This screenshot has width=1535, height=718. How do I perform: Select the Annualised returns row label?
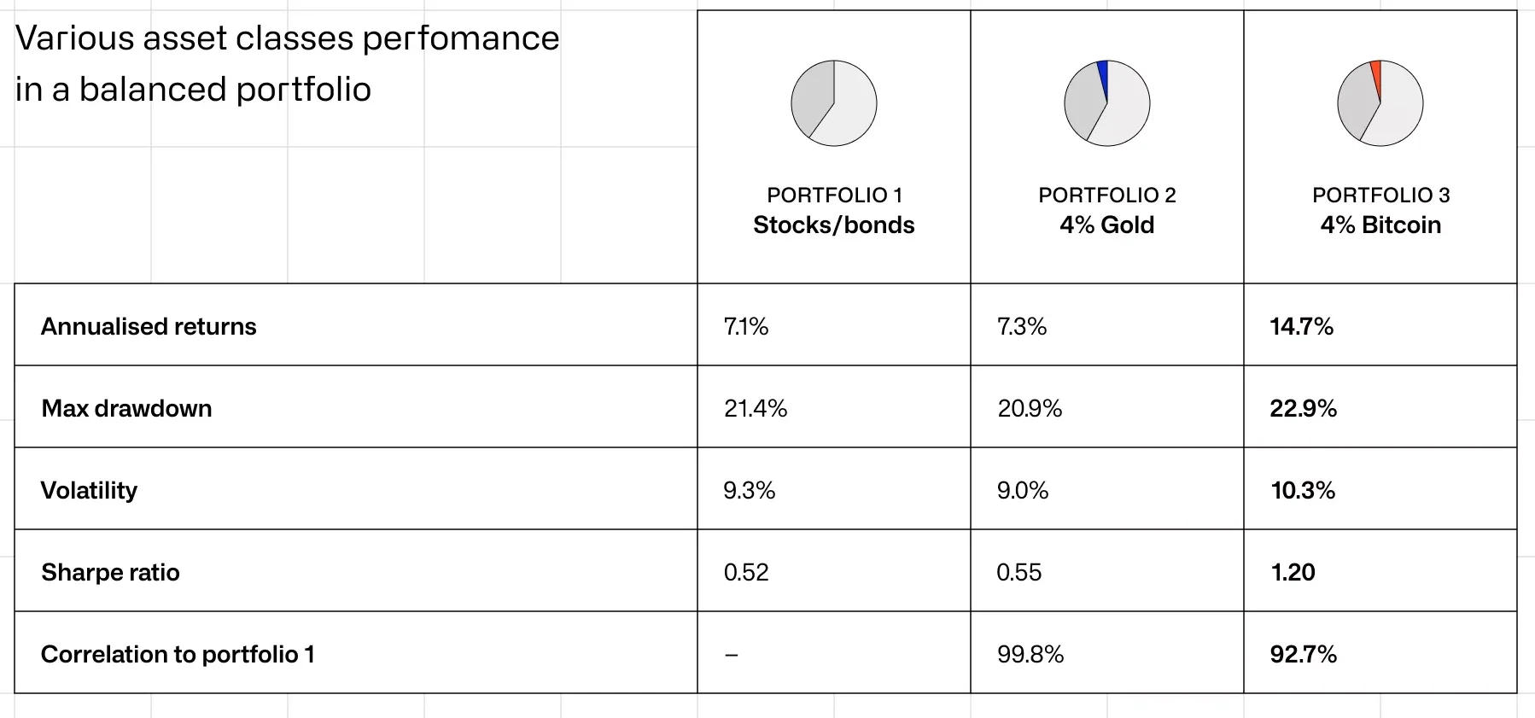coord(149,326)
